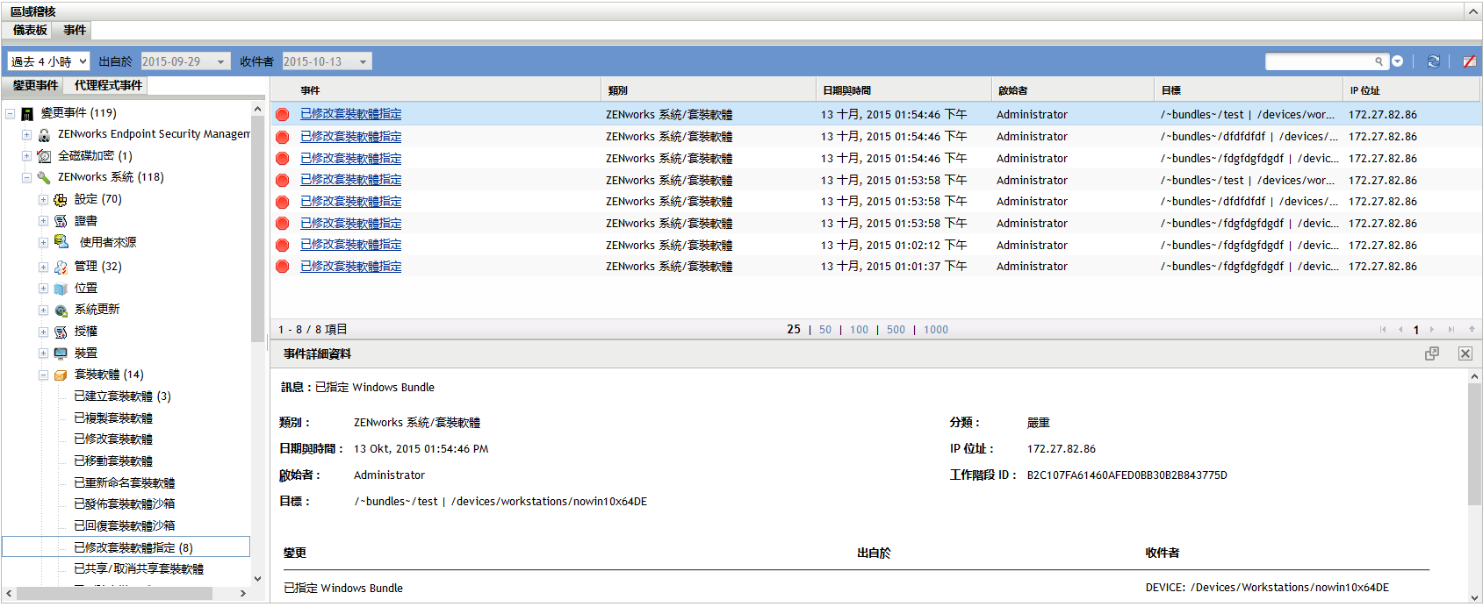
Task: Open 已修改套裝軟體指定 link for ~bundles~/test 01:53:58
Action: tap(351, 180)
